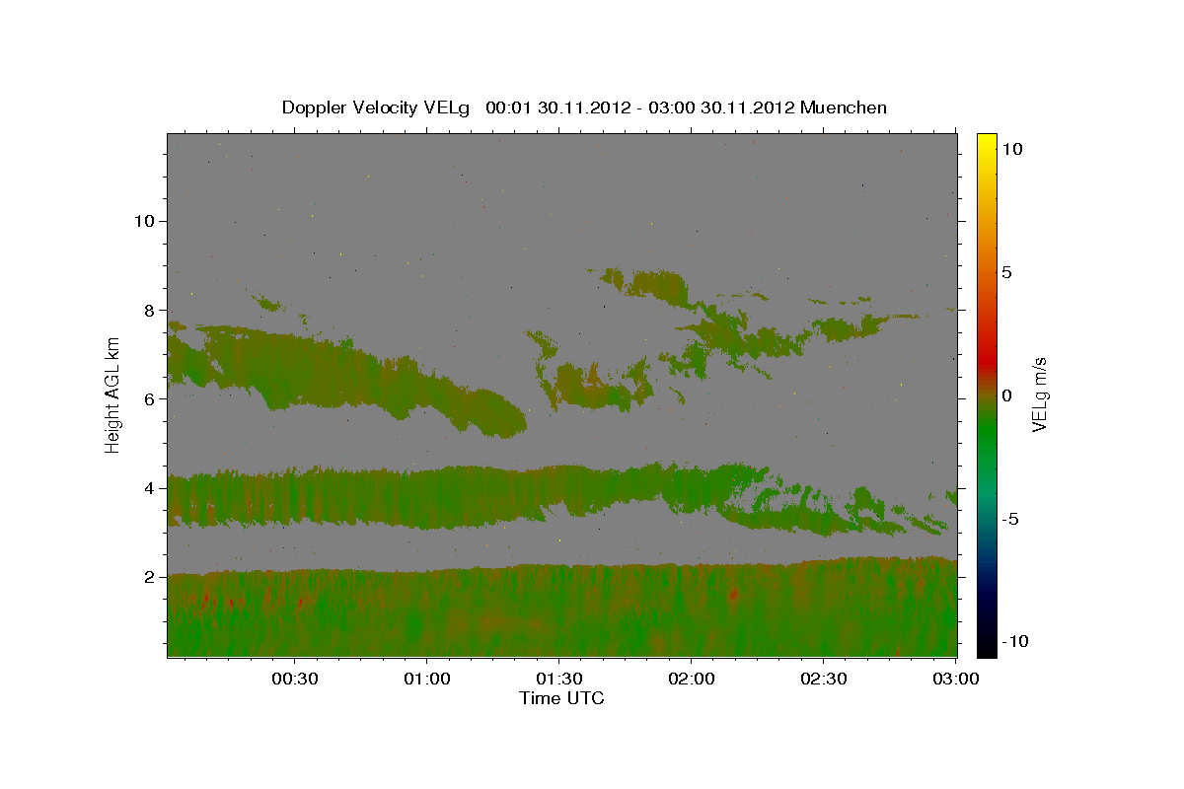Click the 'Time UTC' axis label
This screenshot has height=789, width=1184.
pos(561,698)
